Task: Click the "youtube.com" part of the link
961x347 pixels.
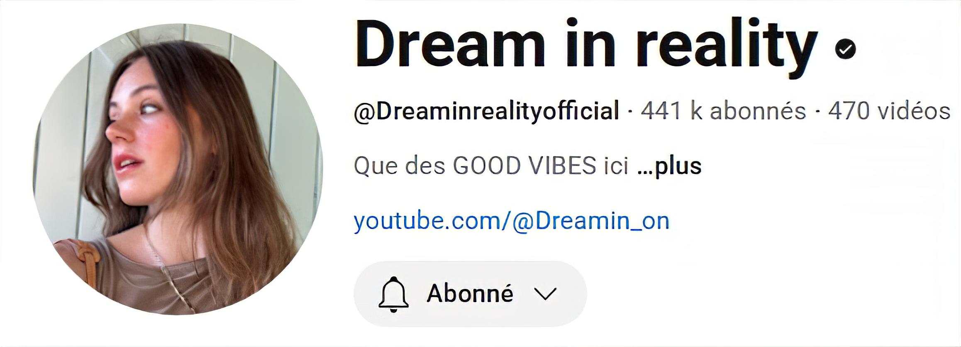Action: tap(427, 220)
